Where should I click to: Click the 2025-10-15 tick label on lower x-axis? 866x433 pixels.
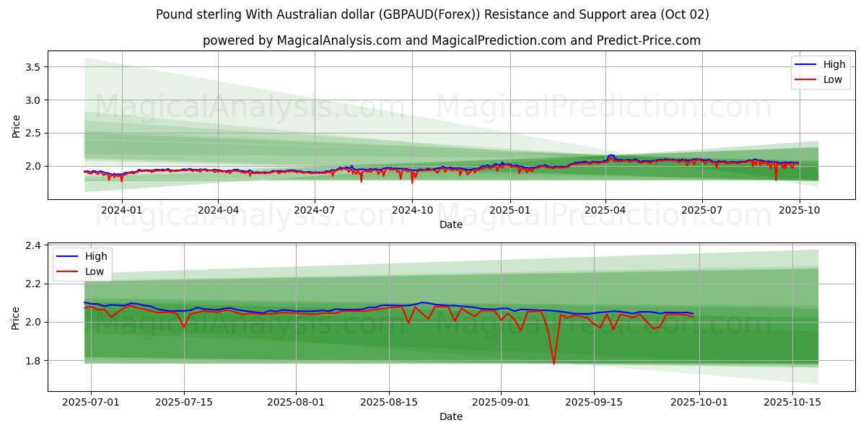792,403
